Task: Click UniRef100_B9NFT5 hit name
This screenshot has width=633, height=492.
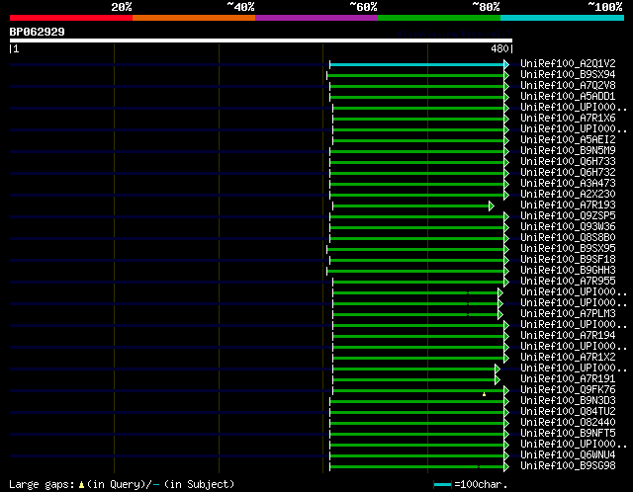Action: pos(568,434)
